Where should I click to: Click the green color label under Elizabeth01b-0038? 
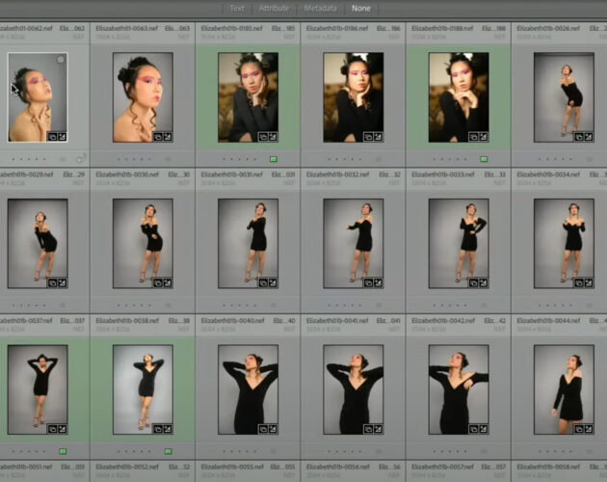168,451
